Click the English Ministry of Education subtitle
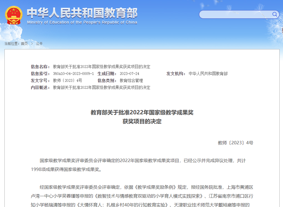 [x=82, y=22]
